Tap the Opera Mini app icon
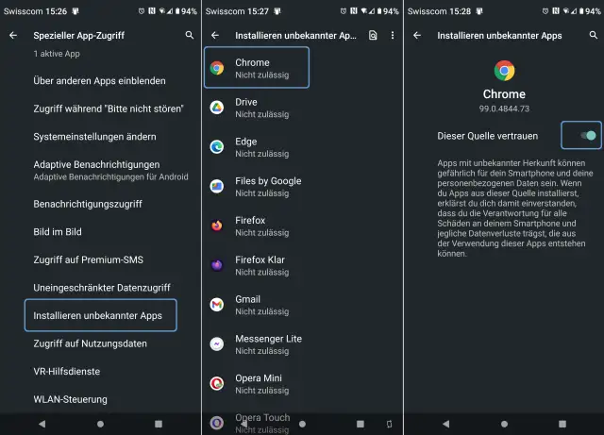The width and height of the screenshot is (604, 435). (x=216, y=383)
